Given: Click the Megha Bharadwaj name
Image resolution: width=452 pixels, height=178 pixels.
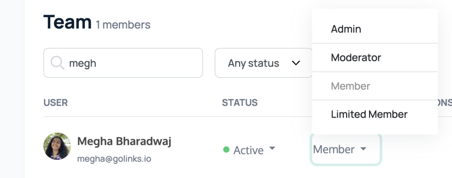Looking at the screenshot, I should [124, 141].
